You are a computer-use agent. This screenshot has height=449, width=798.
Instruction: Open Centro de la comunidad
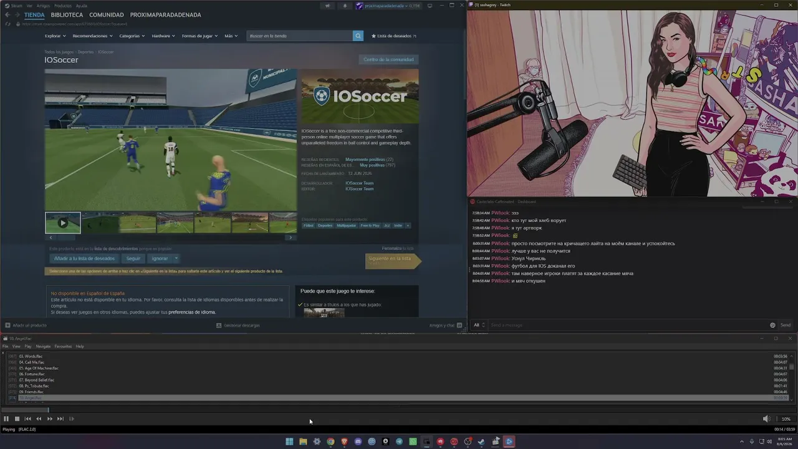(x=388, y=59)
